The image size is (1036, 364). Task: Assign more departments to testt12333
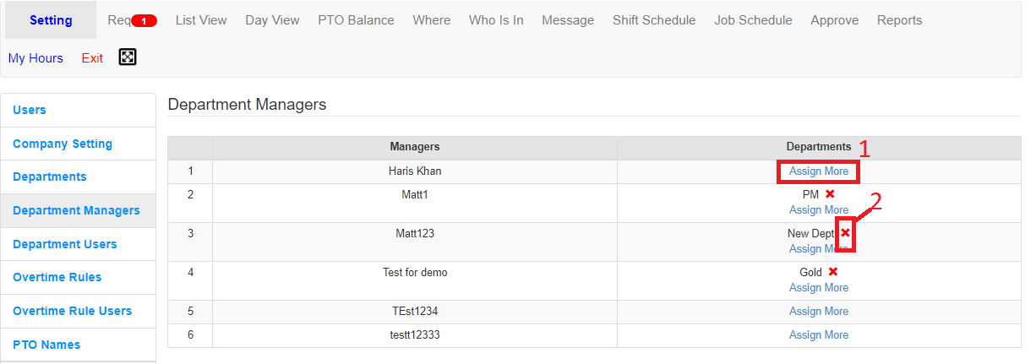tap(819, 335)
